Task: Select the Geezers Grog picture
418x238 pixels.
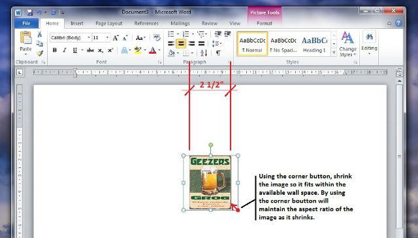Action: click(x=210, y=182)
